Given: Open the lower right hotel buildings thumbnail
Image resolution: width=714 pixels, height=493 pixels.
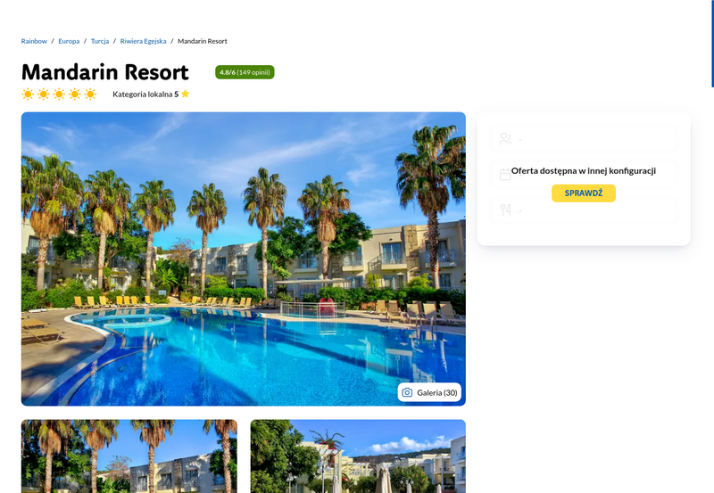Looking at the screenshot, I should coord(358,456).
